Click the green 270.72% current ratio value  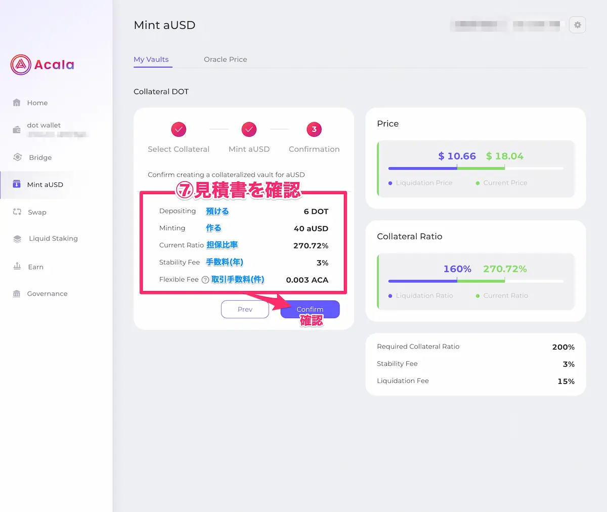tap(505, 269)
